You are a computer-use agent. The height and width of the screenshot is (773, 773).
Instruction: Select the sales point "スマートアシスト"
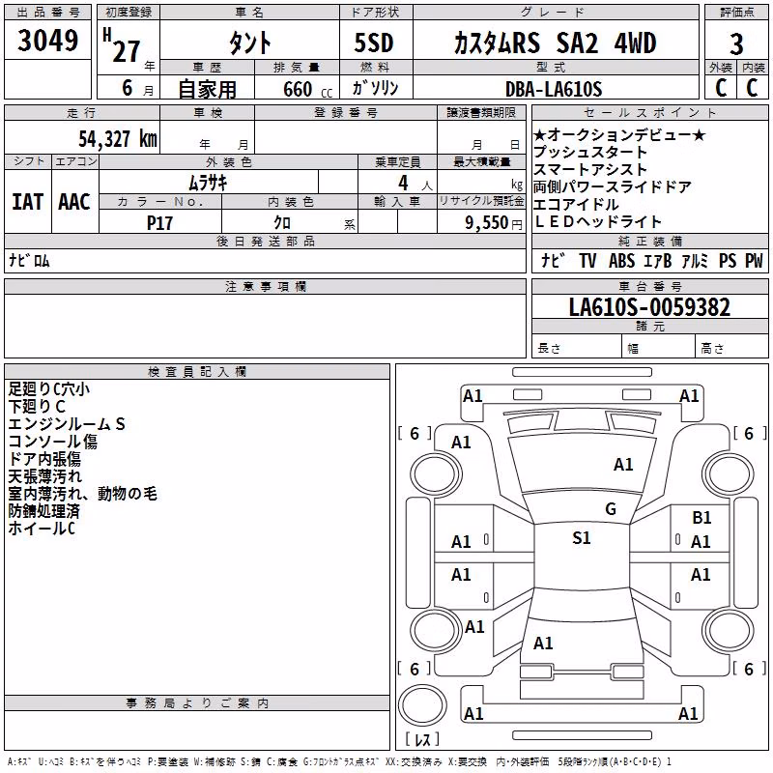tap(590, 170)
